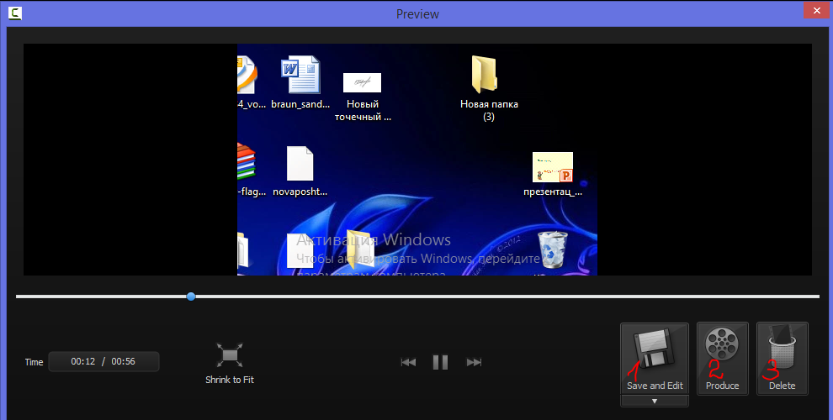Image resolution: width=833 pixels, height=420 pixels.
Task: Click the seek bar track after the handle
Action: click(507, 297)
